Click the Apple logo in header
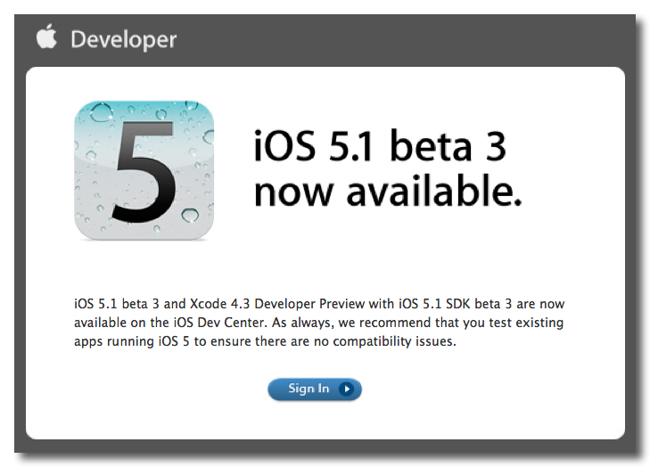The height and width of the screenshot is (467, 650). point(46,37)
